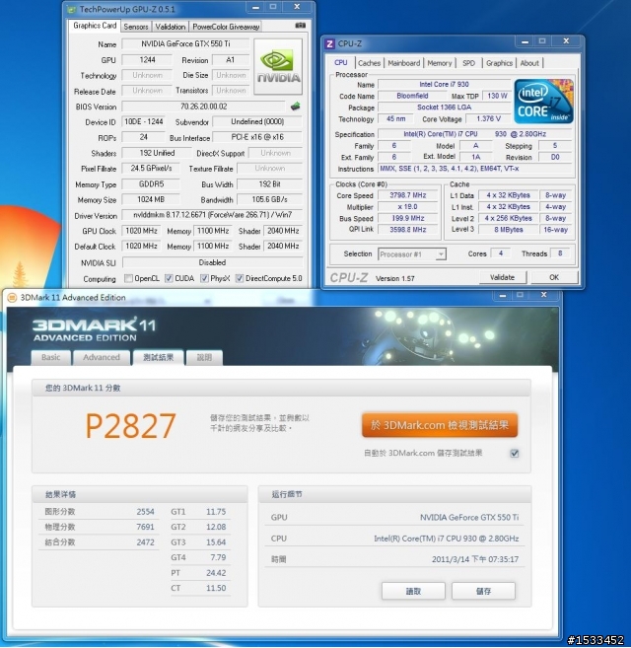Click the 儲存 save button in 3DMark

point(483,591)
